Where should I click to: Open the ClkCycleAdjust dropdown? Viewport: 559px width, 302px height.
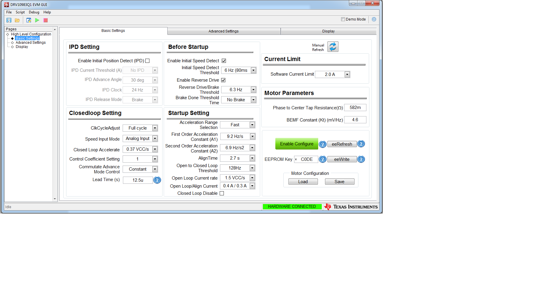pos(140,128)
